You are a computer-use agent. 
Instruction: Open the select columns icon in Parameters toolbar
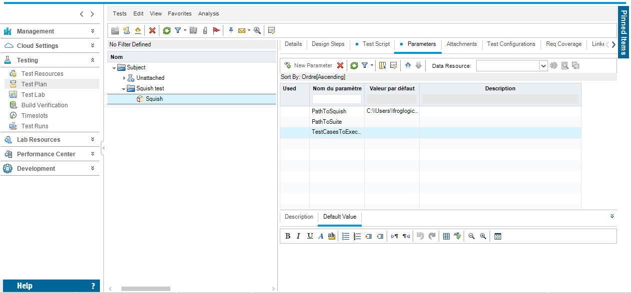pyautogui.click(x=383, y=65)
